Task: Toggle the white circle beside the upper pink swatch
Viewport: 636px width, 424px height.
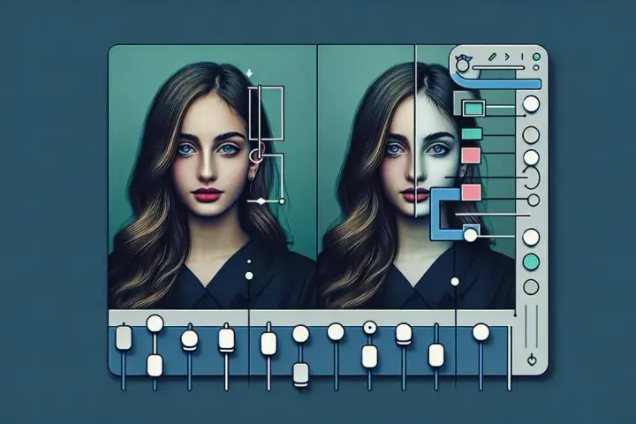Action: click(x=531, y=158)
